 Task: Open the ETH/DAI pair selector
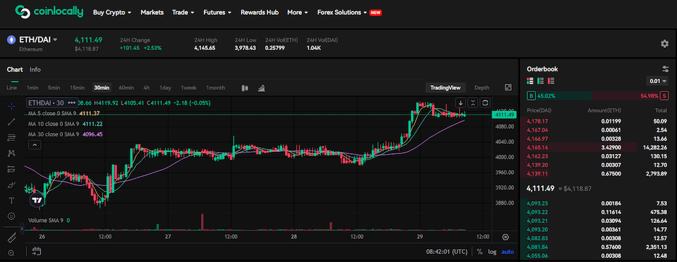click(x=38, y=40)
